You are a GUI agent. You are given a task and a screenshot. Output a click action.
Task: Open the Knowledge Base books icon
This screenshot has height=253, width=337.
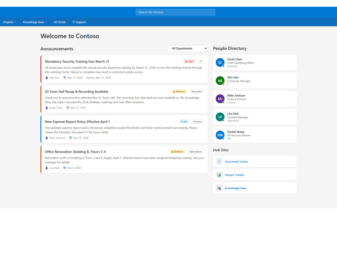point(219,188)
